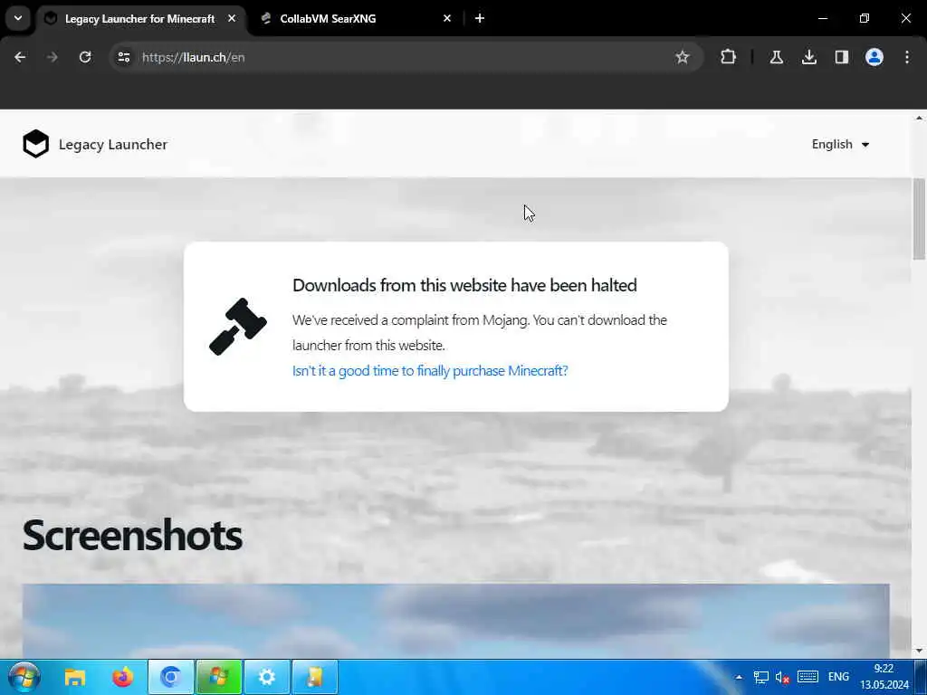
Task: Open the on-screen keyboard tray icon
Action: [808, 677]
